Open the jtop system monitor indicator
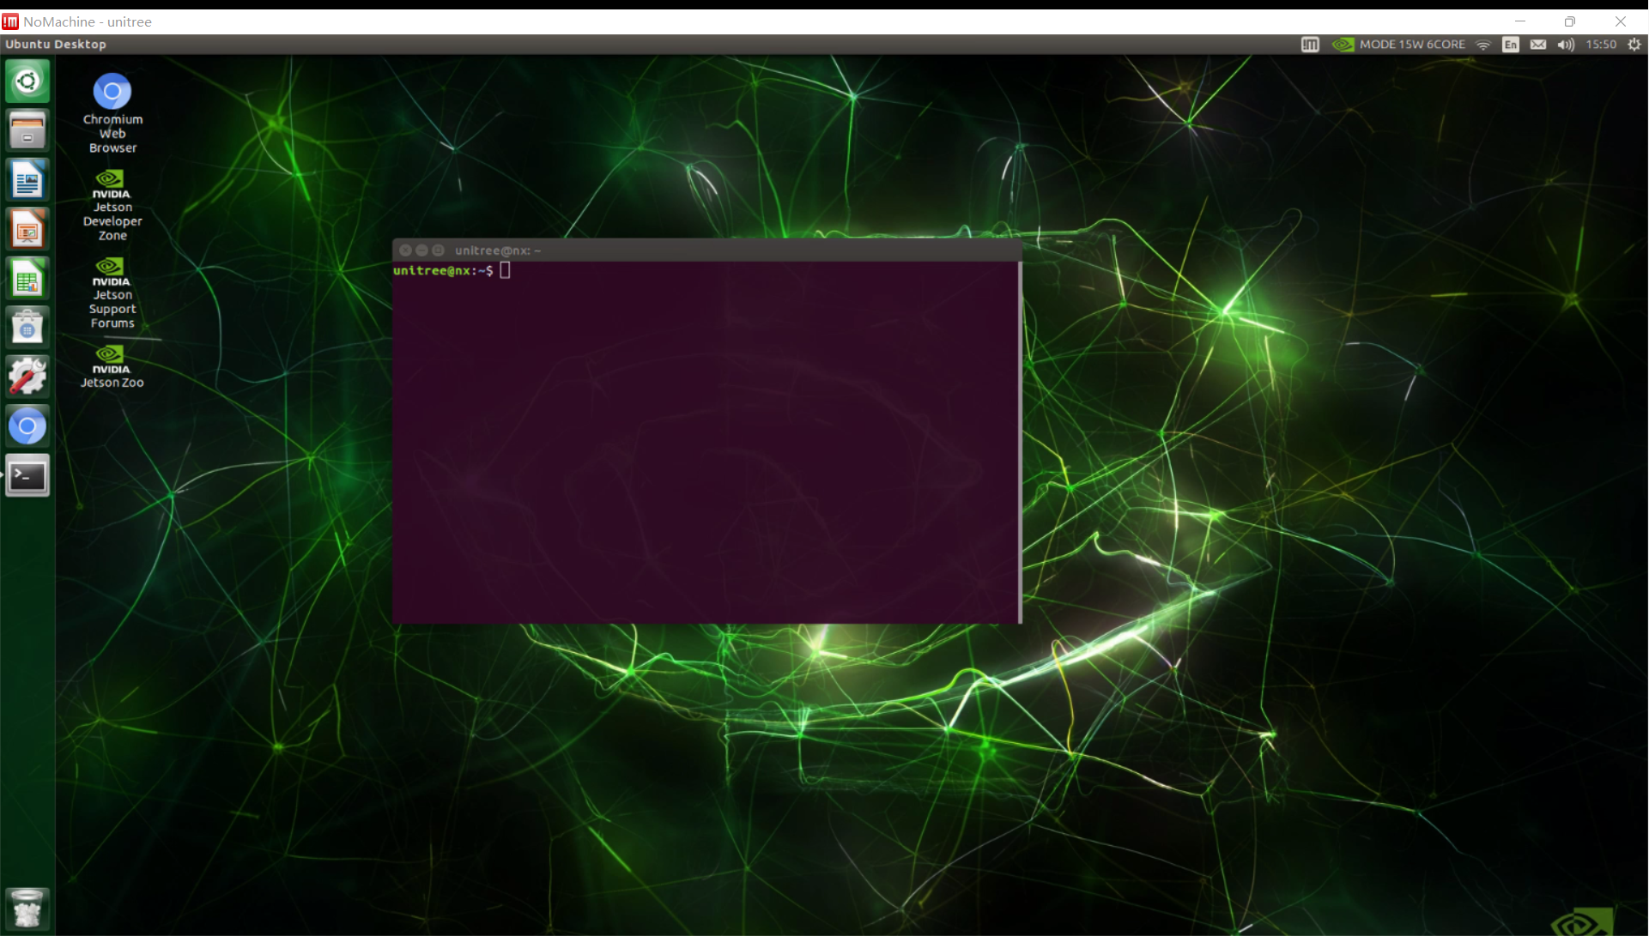This screenshot has width=1649, height=936. click(1311, 44)
